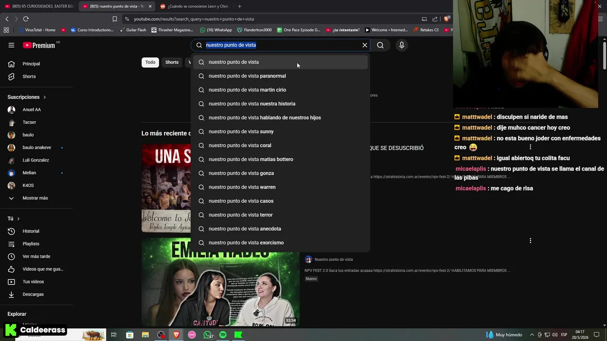
Task: Choose suggestion nuestro punto de vista paranormal
Action: 280,76
